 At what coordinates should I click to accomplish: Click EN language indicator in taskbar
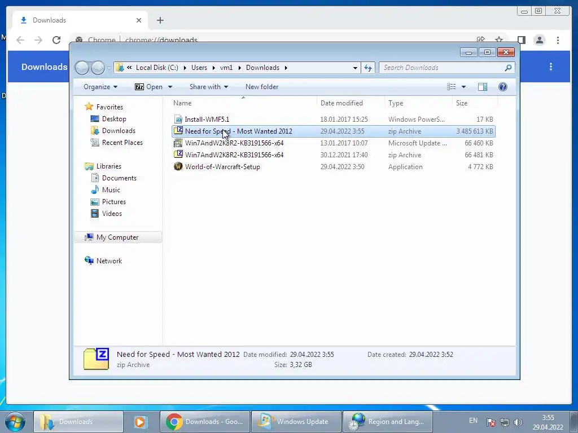click(474, 421)
